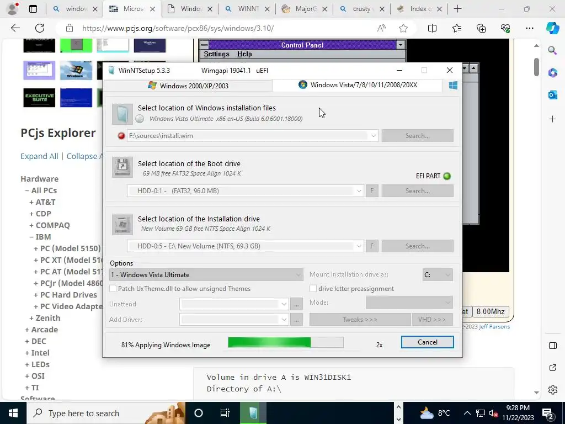This screenshot has width=565, height=424.
Task: Add page to favorites star icon
Action: tap(403, 28)
